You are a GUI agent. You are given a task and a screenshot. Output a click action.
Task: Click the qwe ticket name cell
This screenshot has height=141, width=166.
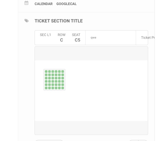click(x=94, y=38)
